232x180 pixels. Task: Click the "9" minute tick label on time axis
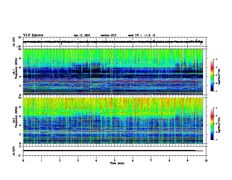pyautogui.click(x=187, y=161)
